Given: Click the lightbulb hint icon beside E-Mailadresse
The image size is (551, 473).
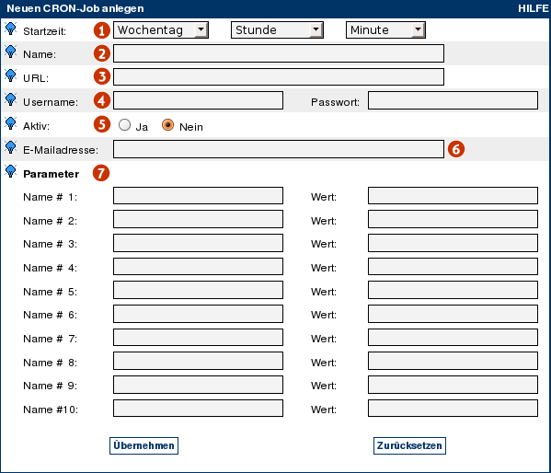Looking at the screenshot, I should (x=10, y=147).
